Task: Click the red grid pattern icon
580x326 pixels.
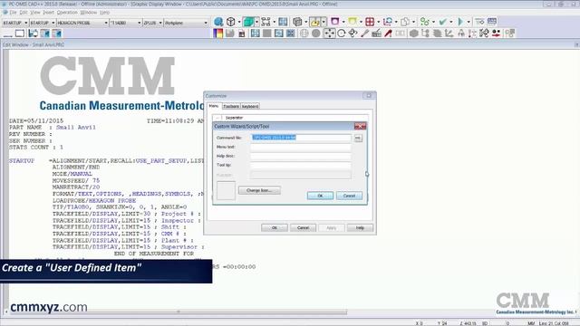Action: (370, 22)
